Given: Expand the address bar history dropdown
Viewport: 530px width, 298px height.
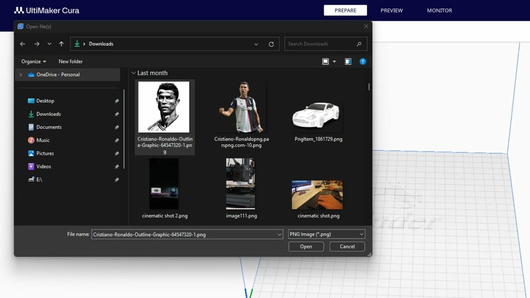Looking at the screenshot, I should pos(256,44).
